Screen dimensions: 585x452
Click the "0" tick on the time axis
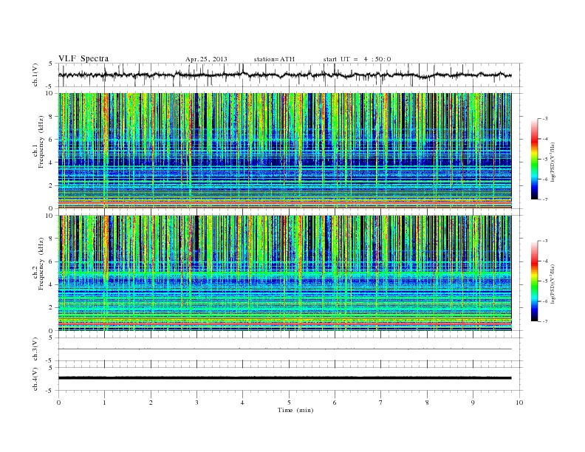point(58,403)
